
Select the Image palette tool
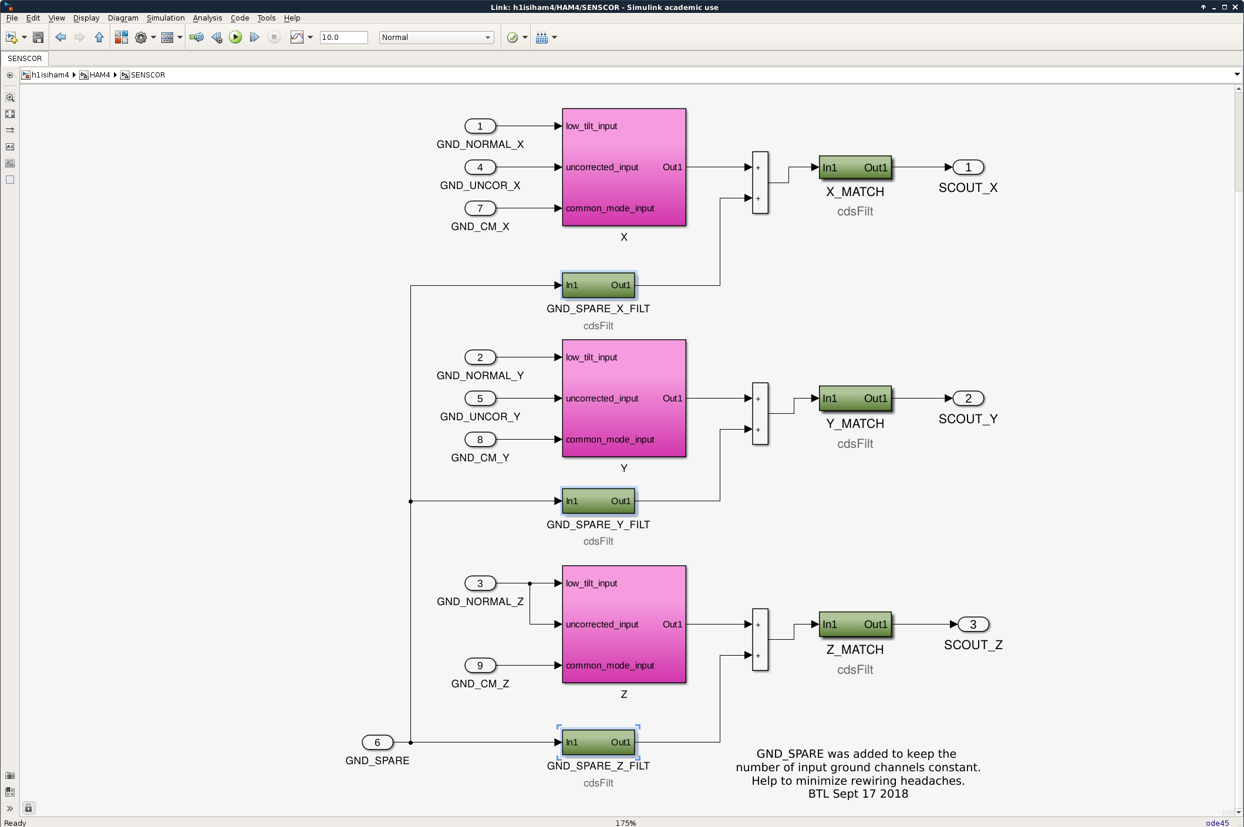pyautogui.click(x=10, y=163)
